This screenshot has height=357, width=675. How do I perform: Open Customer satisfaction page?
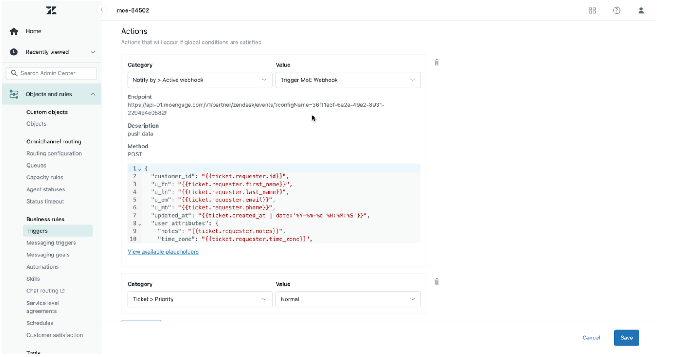coord(55,335)
